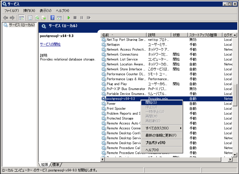The height and width of the screenshot is (174, 239).
Task: Click the Back arrow toolbar icon
Action: [6, 18]
